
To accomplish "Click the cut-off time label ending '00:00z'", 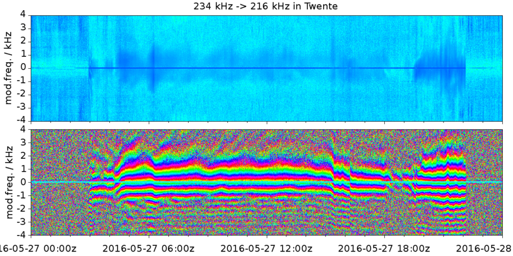I will click(38, 249).
